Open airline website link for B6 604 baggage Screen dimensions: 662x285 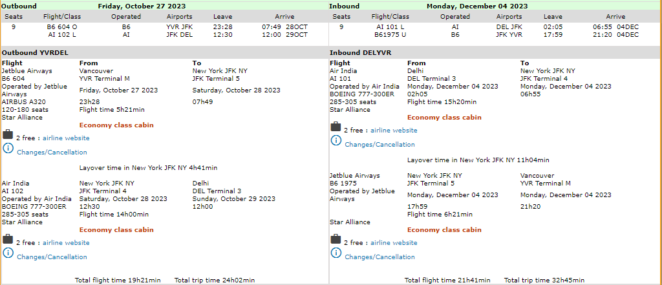tap(66, 138)
